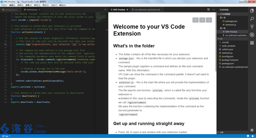Open package.json in LGJ file tree
The width and height of the screenshot is (256, 138).
click(x=232, y=63)
